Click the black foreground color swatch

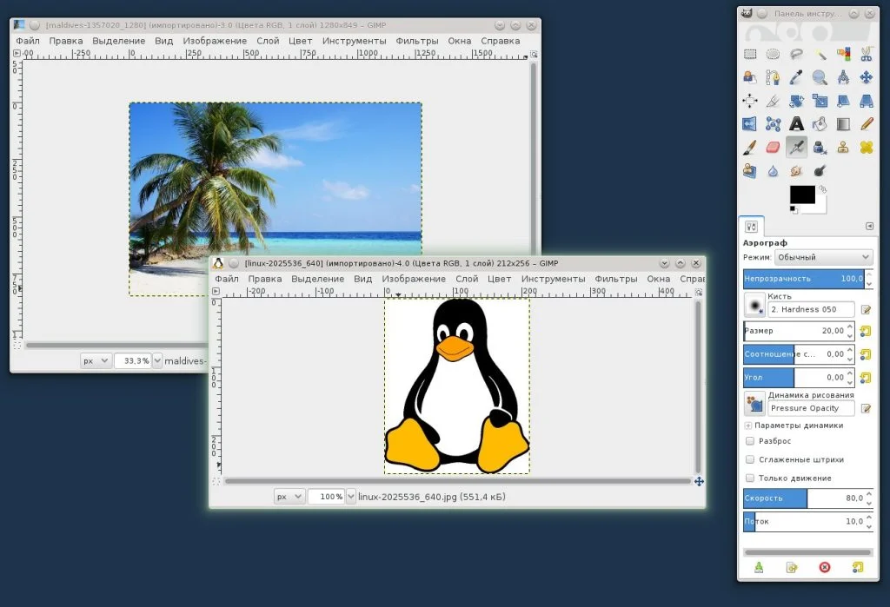[801, 195]
